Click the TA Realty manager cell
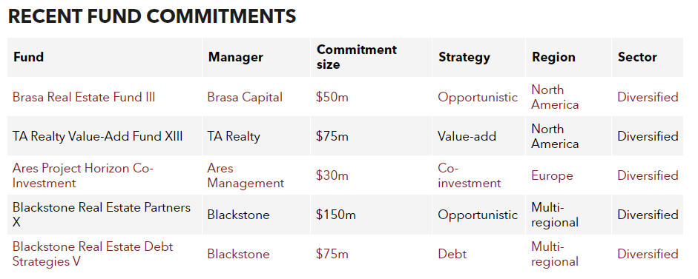The height and width of the screenshot is (279, 698). click(234, 136)
